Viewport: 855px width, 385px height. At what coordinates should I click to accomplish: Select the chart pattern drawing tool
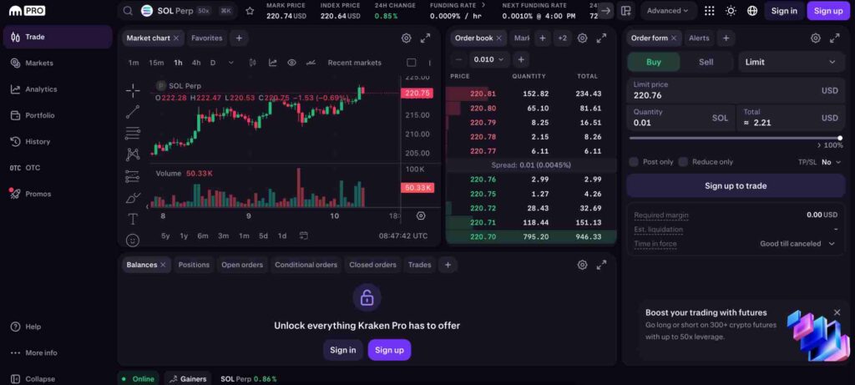click(x=133, y=155)
